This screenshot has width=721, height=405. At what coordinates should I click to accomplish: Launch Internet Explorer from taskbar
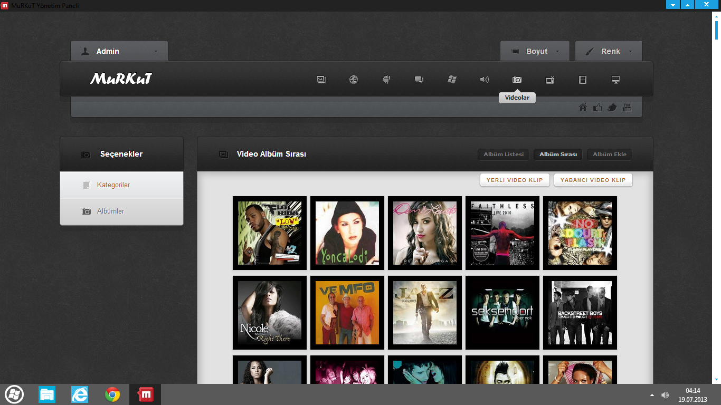click(80, 394)
